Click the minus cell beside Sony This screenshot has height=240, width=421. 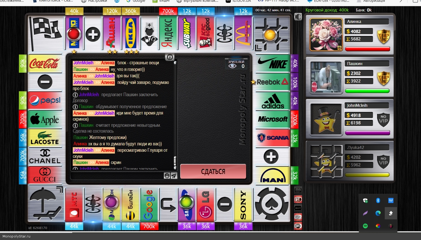(x=224, y=205)
